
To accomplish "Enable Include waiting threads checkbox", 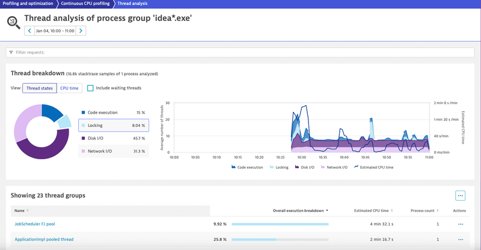I will click(x=90, y=88).
